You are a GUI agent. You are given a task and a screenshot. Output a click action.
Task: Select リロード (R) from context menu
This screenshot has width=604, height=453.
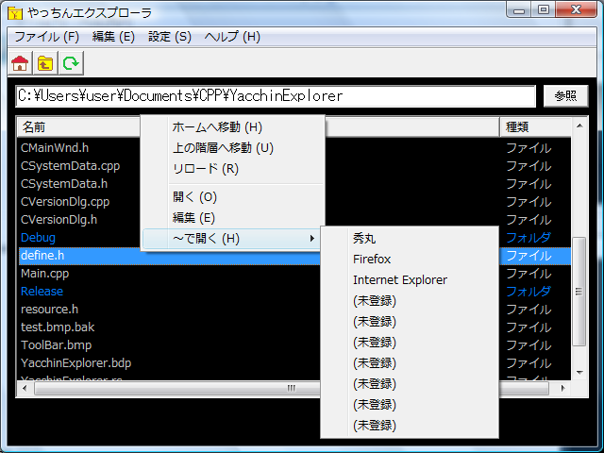click(206, 169)
